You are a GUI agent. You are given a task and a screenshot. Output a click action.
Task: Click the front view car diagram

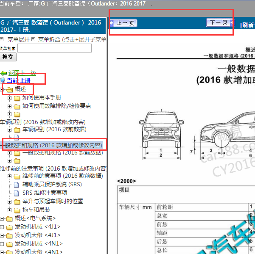point(161,134)
